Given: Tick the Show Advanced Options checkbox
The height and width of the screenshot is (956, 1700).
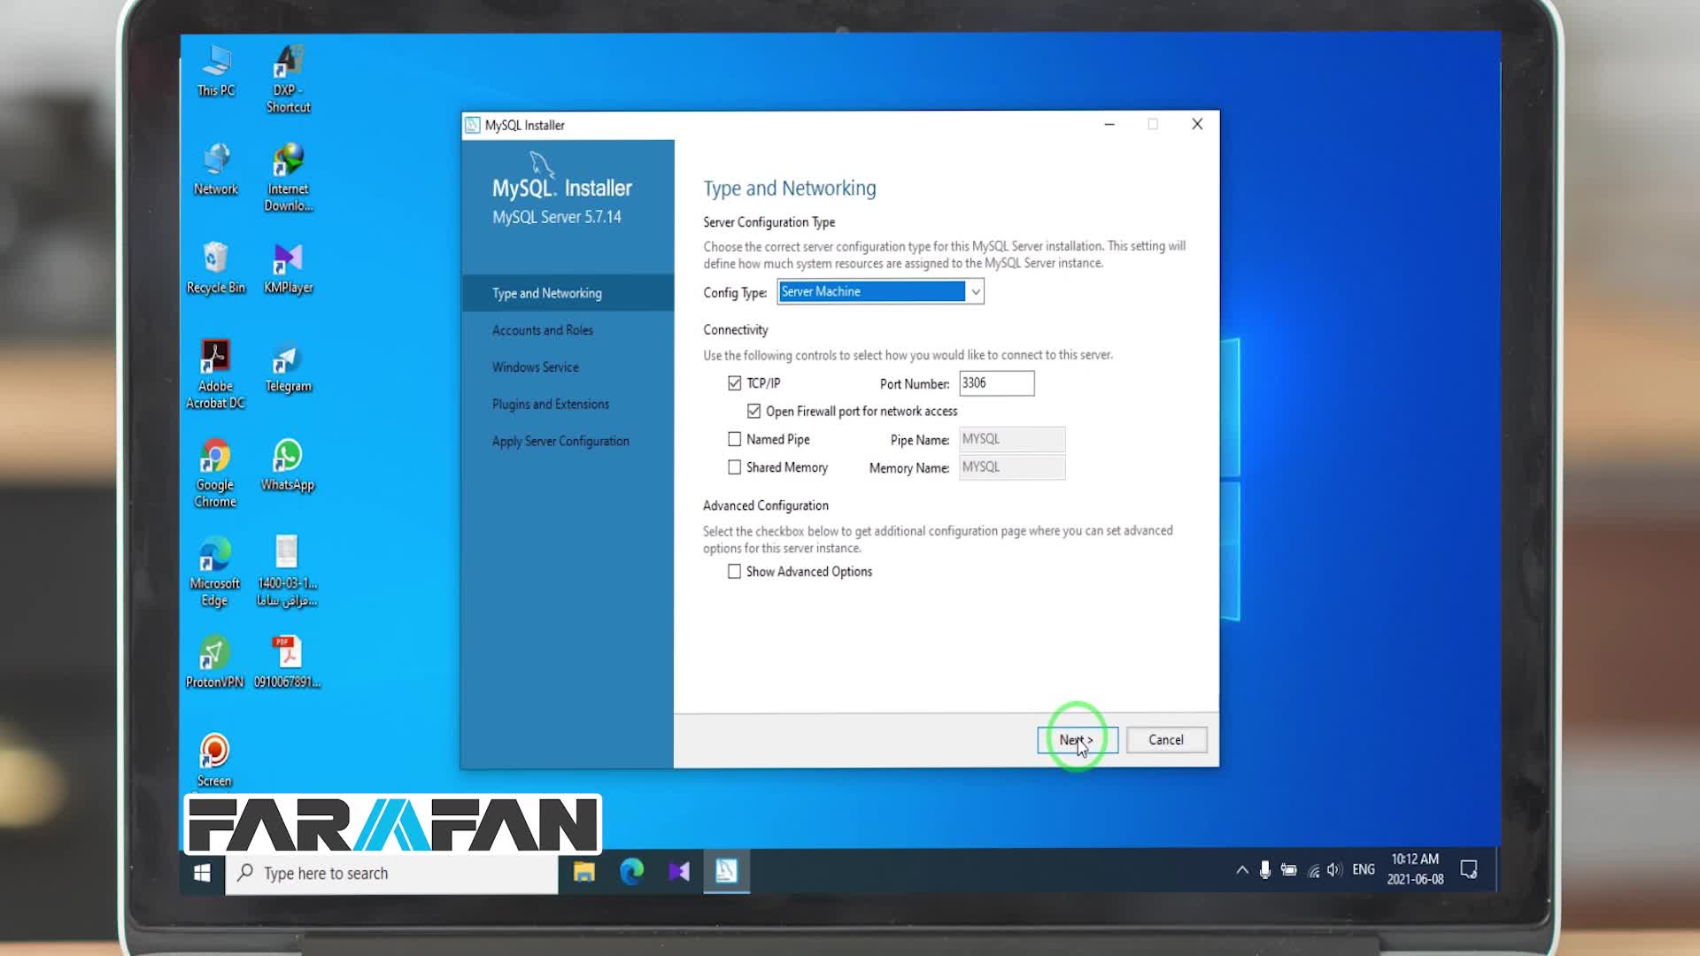Looking at the screenshot, I should point(735,572).
